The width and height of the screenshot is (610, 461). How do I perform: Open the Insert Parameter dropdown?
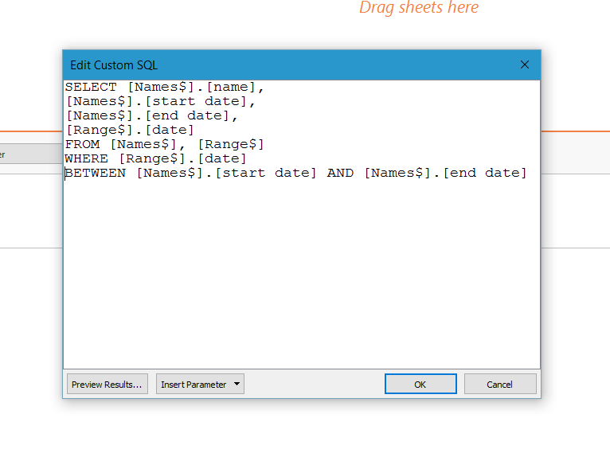pos(200,384)
